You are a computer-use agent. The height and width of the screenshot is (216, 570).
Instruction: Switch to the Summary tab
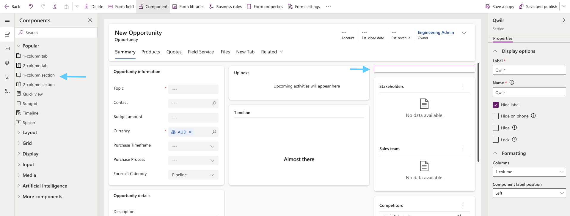click(x=125, y=52)
